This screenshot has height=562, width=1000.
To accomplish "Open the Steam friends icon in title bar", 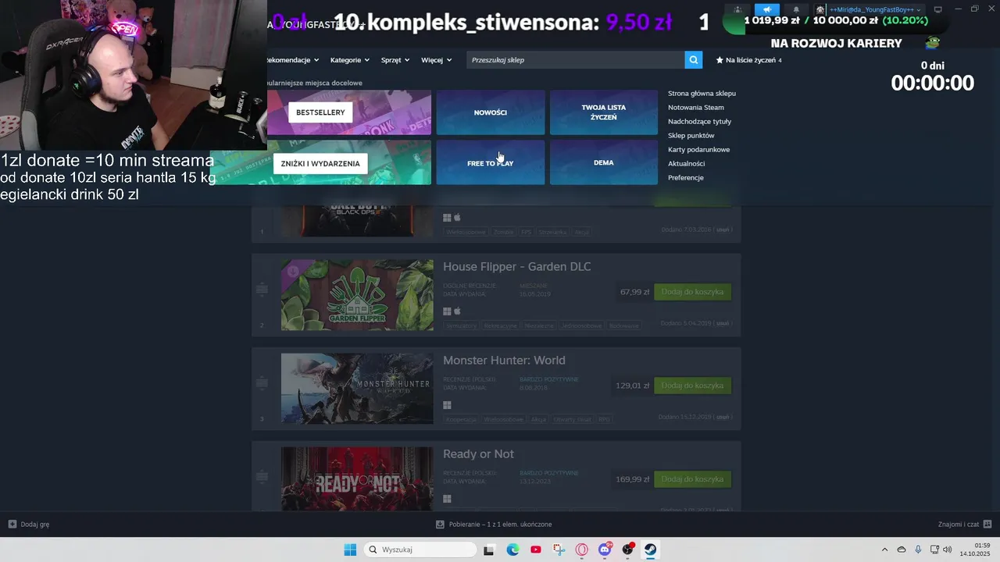I will [737, 9].
